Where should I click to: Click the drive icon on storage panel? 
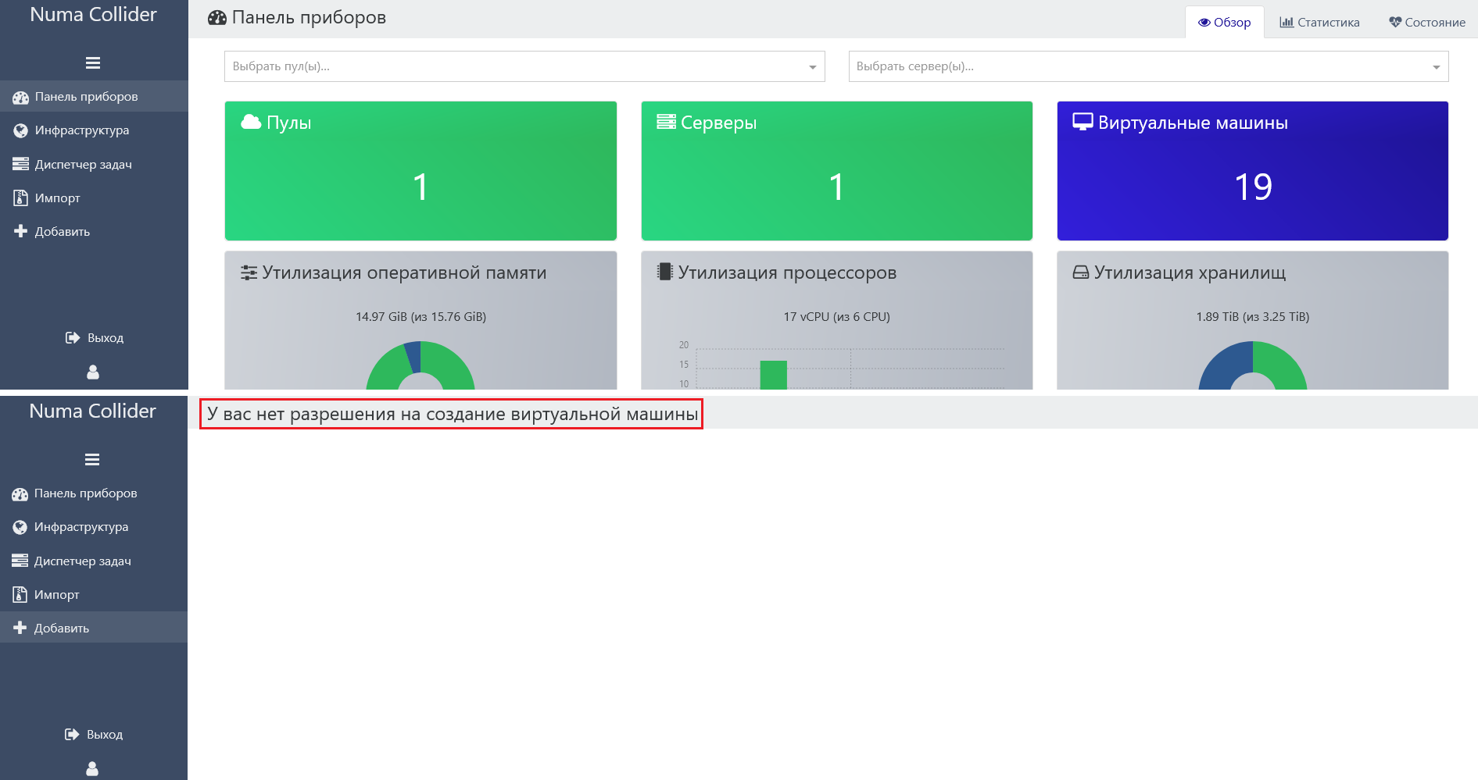1081,272
